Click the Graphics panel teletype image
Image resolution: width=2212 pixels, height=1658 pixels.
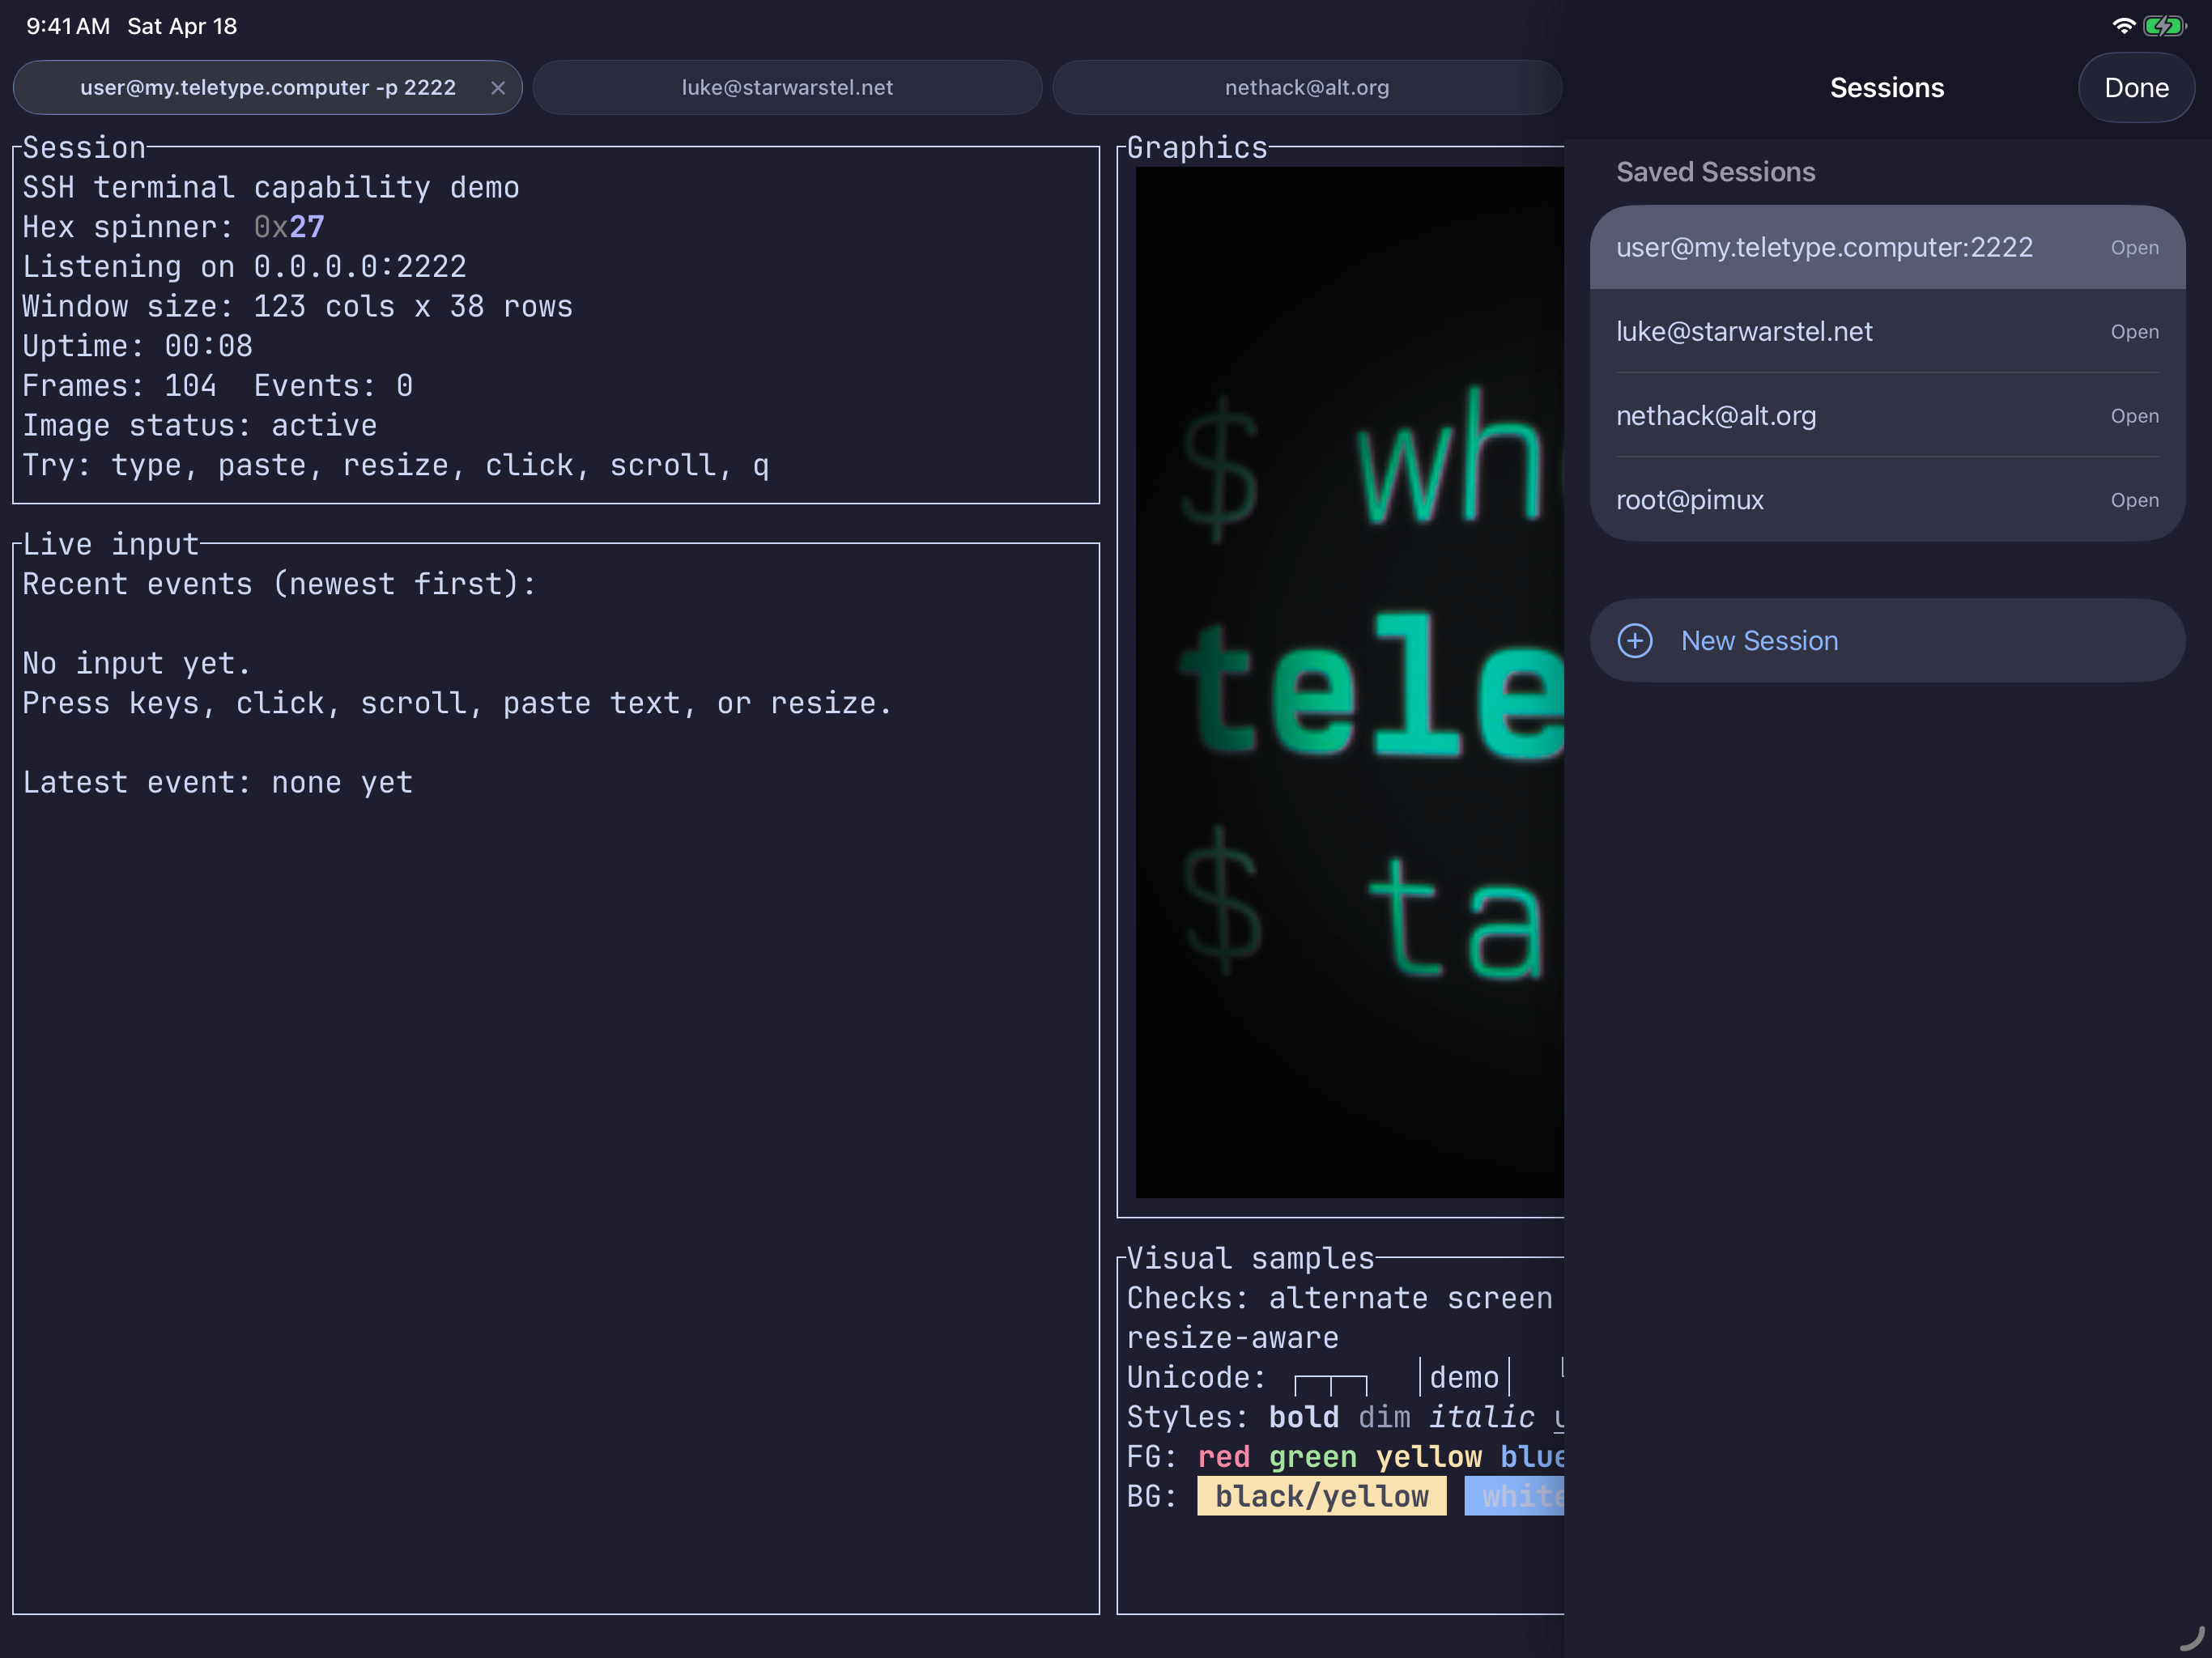pos(1349,682)
